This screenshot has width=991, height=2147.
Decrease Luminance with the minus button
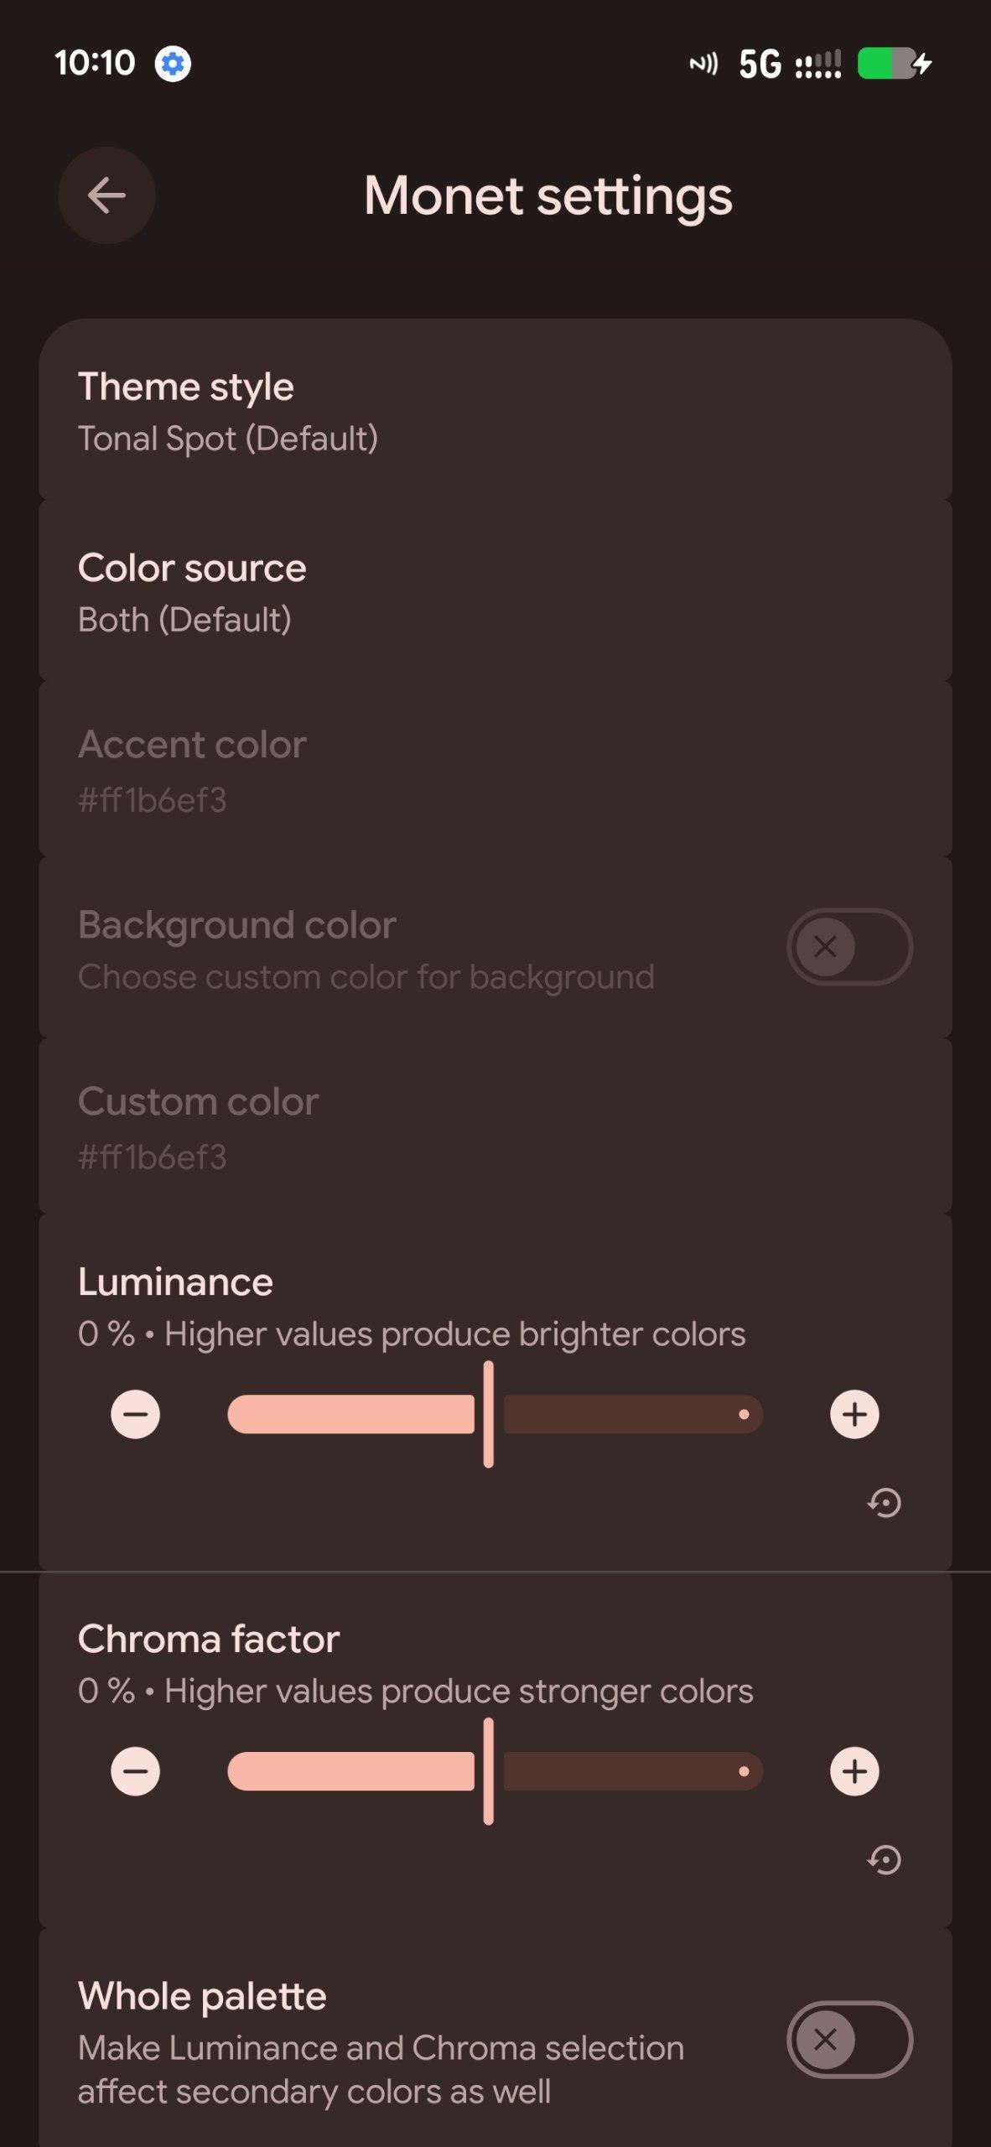(x=135, y=1414)
